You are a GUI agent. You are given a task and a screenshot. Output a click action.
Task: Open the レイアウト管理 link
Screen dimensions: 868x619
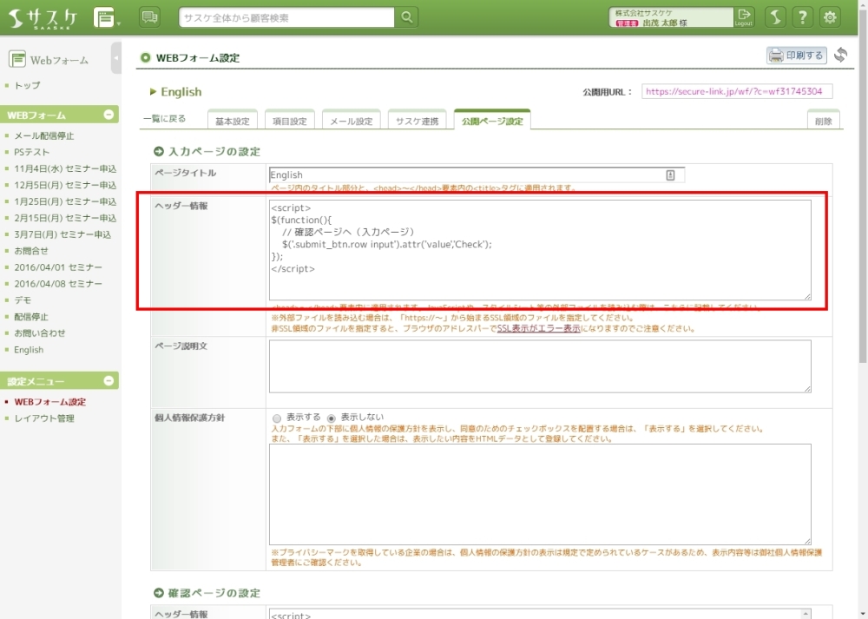[x=44, y=418]
